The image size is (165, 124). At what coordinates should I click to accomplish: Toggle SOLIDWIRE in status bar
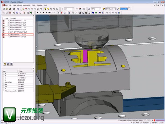(122, 120)
